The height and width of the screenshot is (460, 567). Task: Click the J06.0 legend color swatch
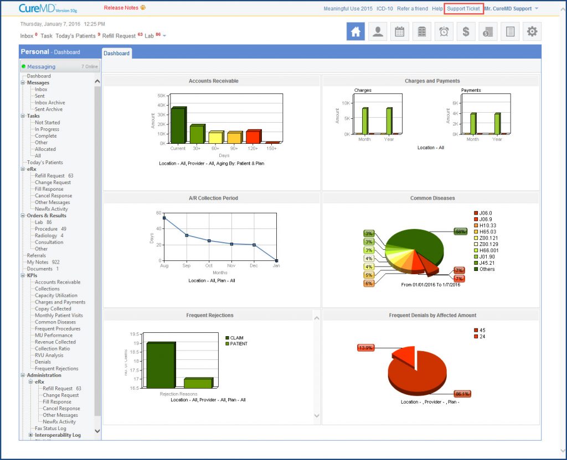pyautogui.click(x=476, y=213)
